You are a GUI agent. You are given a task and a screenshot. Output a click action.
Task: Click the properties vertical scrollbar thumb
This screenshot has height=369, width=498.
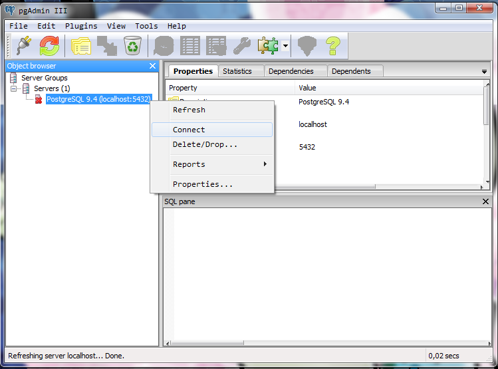click(x=486, y=106)
